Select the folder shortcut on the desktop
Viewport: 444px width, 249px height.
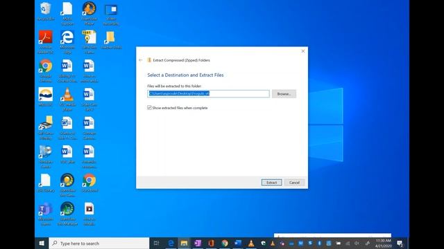click(111, 39)
